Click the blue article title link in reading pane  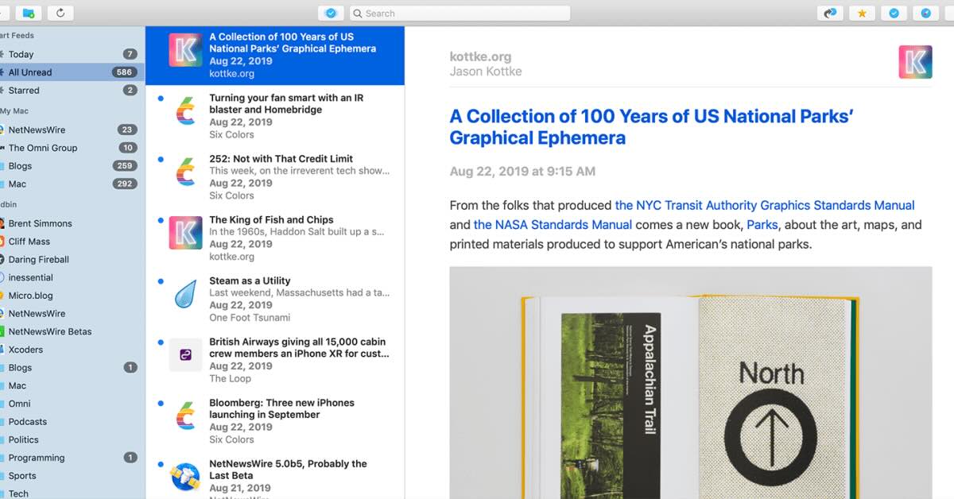[651, 127]
